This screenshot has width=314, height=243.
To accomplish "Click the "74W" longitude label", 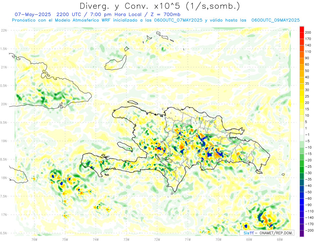I will click(96, 239).
